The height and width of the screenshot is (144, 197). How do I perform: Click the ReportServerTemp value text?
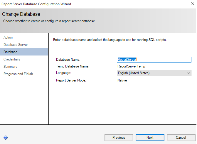coord(131,66)
